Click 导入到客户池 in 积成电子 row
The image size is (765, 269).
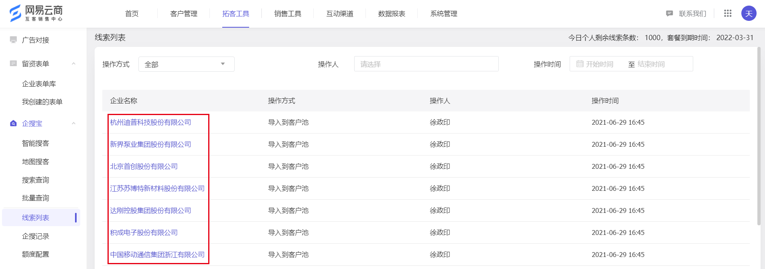[x=288, y=233]
